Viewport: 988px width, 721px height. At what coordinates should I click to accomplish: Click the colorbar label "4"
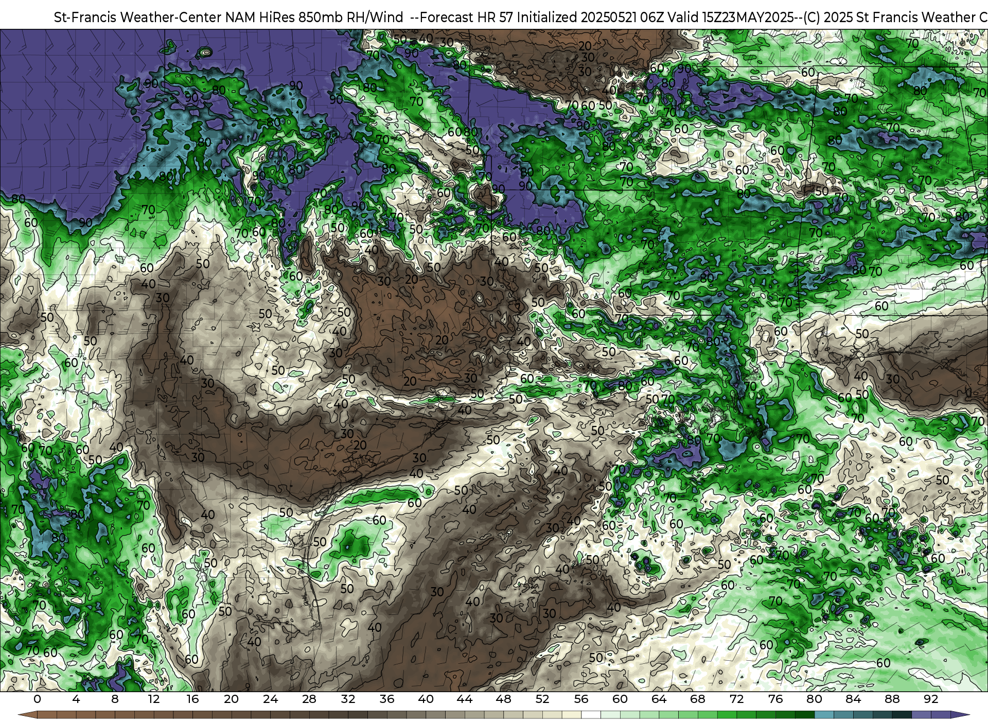tap(76, 699)
